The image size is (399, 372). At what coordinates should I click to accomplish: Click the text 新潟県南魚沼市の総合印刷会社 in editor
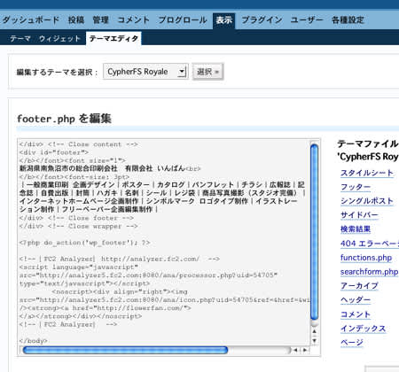tap(68, 168)
